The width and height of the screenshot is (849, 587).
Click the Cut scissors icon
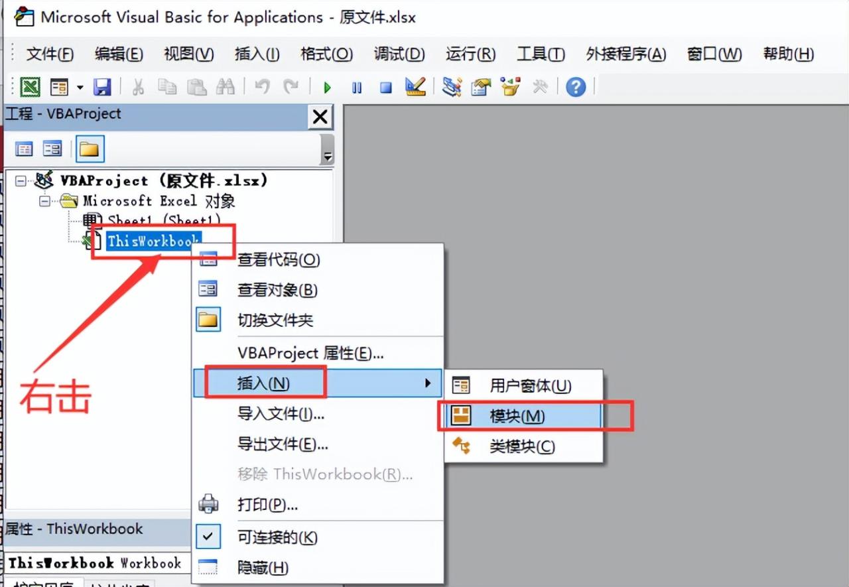pos(138,87)
